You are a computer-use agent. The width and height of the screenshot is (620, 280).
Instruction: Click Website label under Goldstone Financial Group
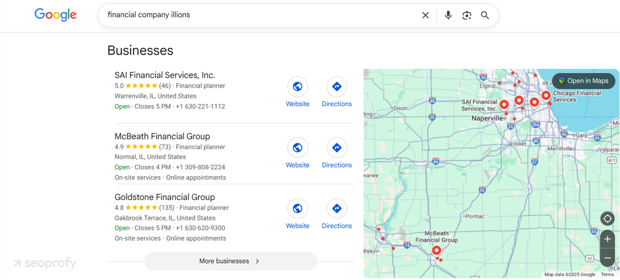coord(297,225)
